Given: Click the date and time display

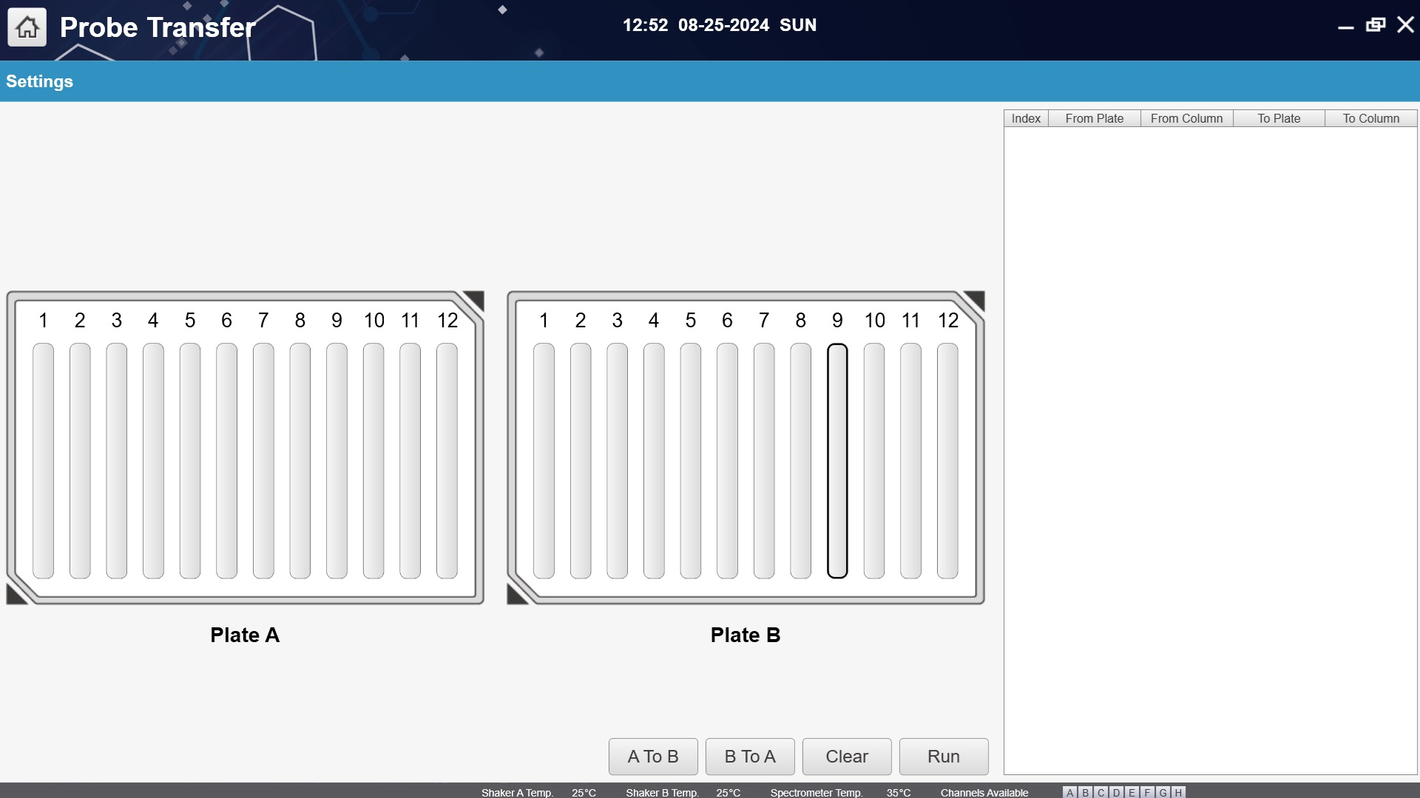Looking at the screenshot, I should [720, 25].
